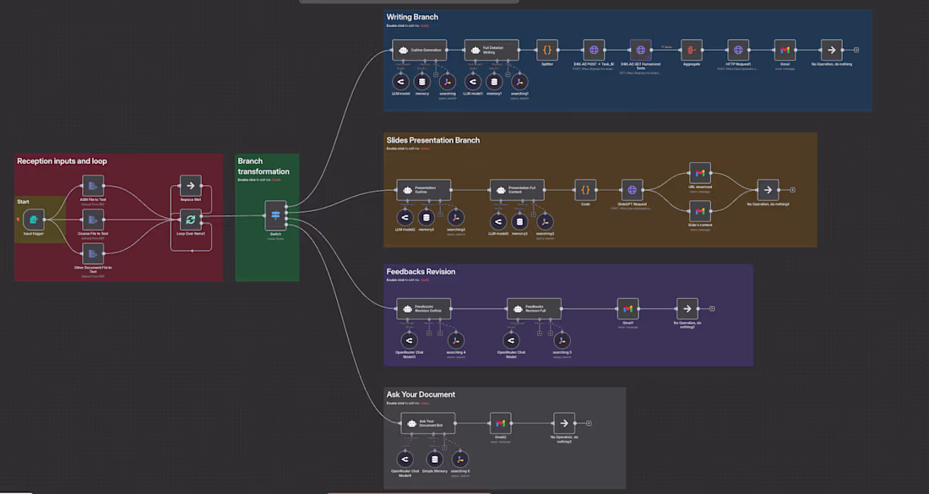Image resolution: width=929 pixels, height=494 pixels.
Task: Open the Full Detailed Writing agent node
Action: click(x=492, y=50)
